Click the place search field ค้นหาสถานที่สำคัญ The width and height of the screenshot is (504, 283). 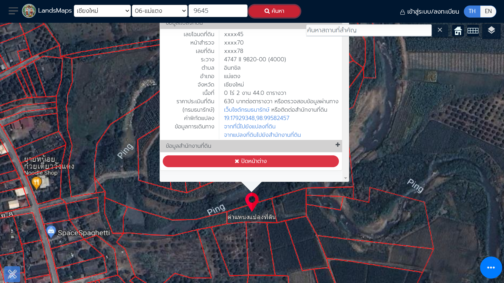tap(369, 30)
